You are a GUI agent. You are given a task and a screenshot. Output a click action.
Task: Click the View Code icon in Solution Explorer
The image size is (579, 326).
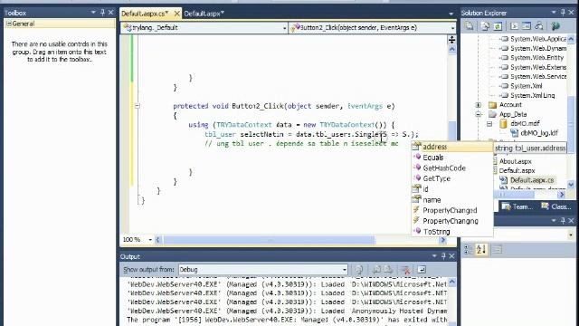[x=515, y=26]
